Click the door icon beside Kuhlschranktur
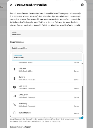Image resolution: width=93 pixels, height=128 pixels. click(x=14, y=113)
